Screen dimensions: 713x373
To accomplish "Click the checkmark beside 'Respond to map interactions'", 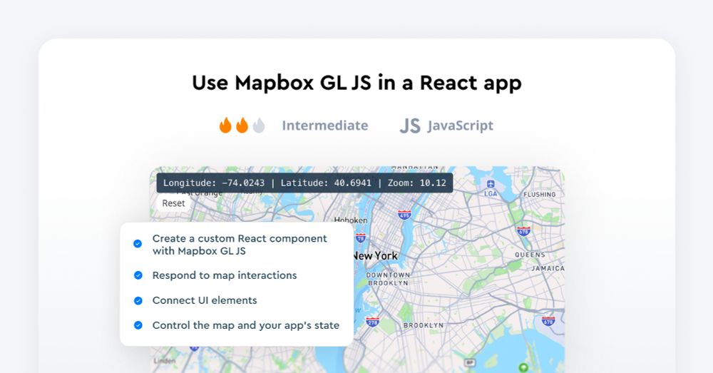I will click(138, 275).
